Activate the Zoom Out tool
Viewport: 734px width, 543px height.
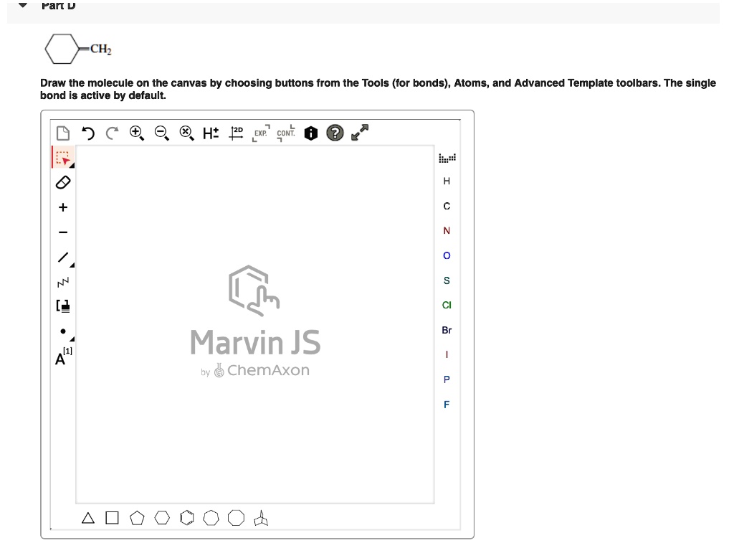tap(160, 132)
